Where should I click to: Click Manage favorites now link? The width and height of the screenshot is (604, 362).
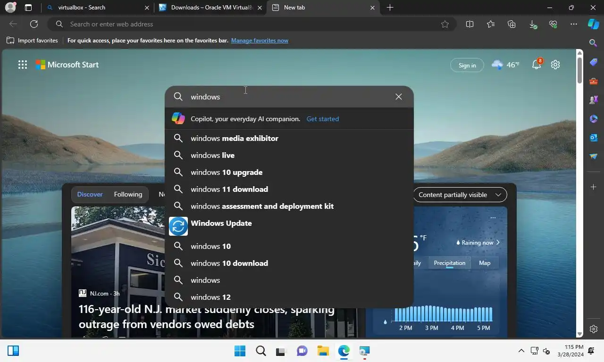point(260,41)
